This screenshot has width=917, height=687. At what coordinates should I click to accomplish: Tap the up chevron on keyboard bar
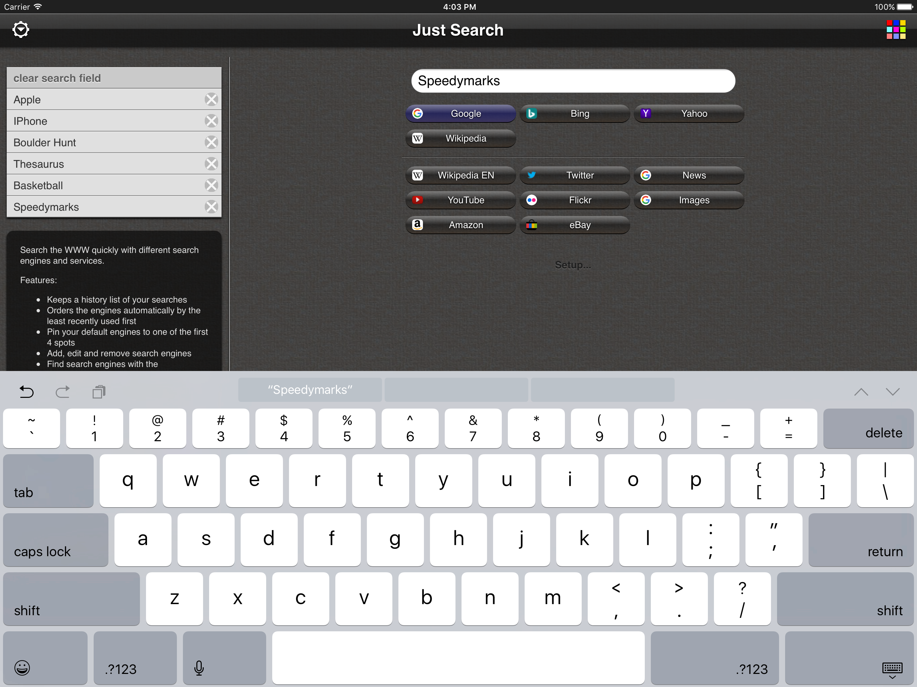tap(861, 391)
